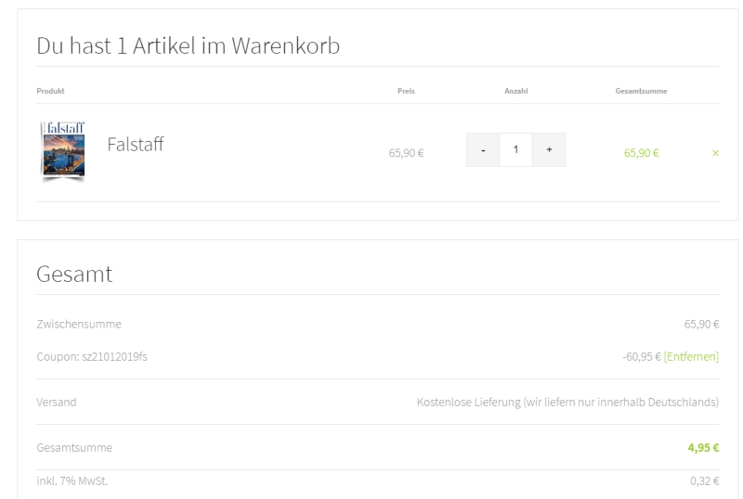Click the 'Produkt' column header

50,91
